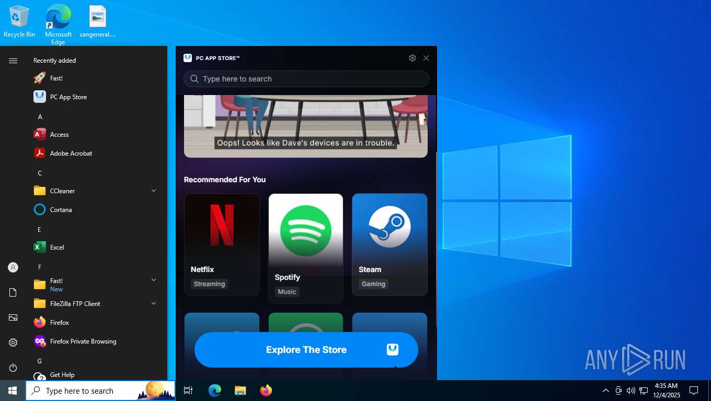Select Microsoft Edge desktop shortcut
The width and height of the screenshot is (711, 401).
[58, 25]
